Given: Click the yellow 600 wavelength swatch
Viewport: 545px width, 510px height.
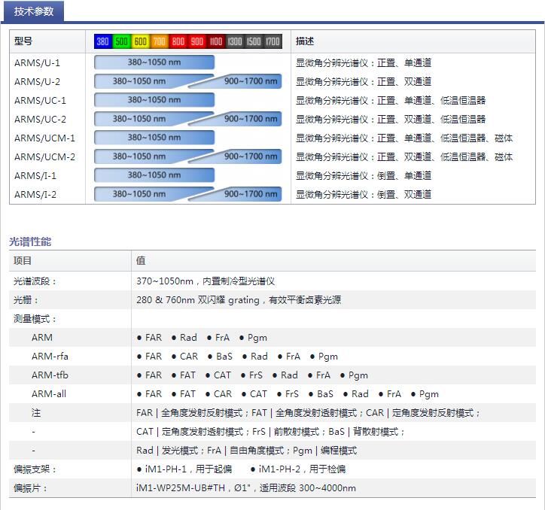Looking at the screenshot, I should [141, 41].
